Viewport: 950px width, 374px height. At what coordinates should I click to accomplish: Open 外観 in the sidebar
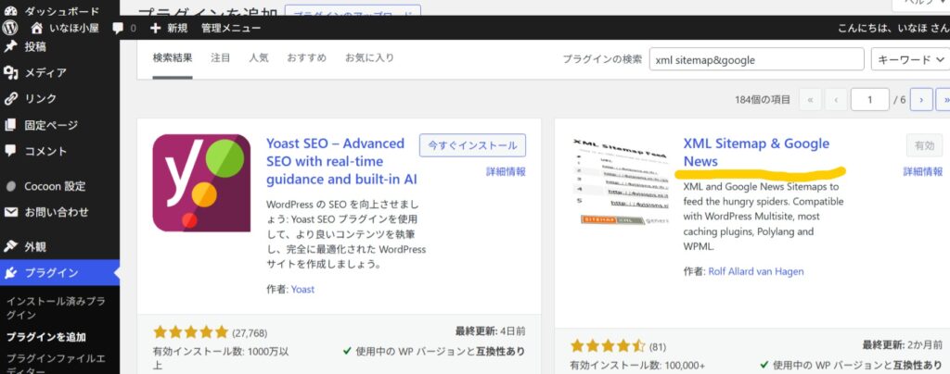coord(35,246)
